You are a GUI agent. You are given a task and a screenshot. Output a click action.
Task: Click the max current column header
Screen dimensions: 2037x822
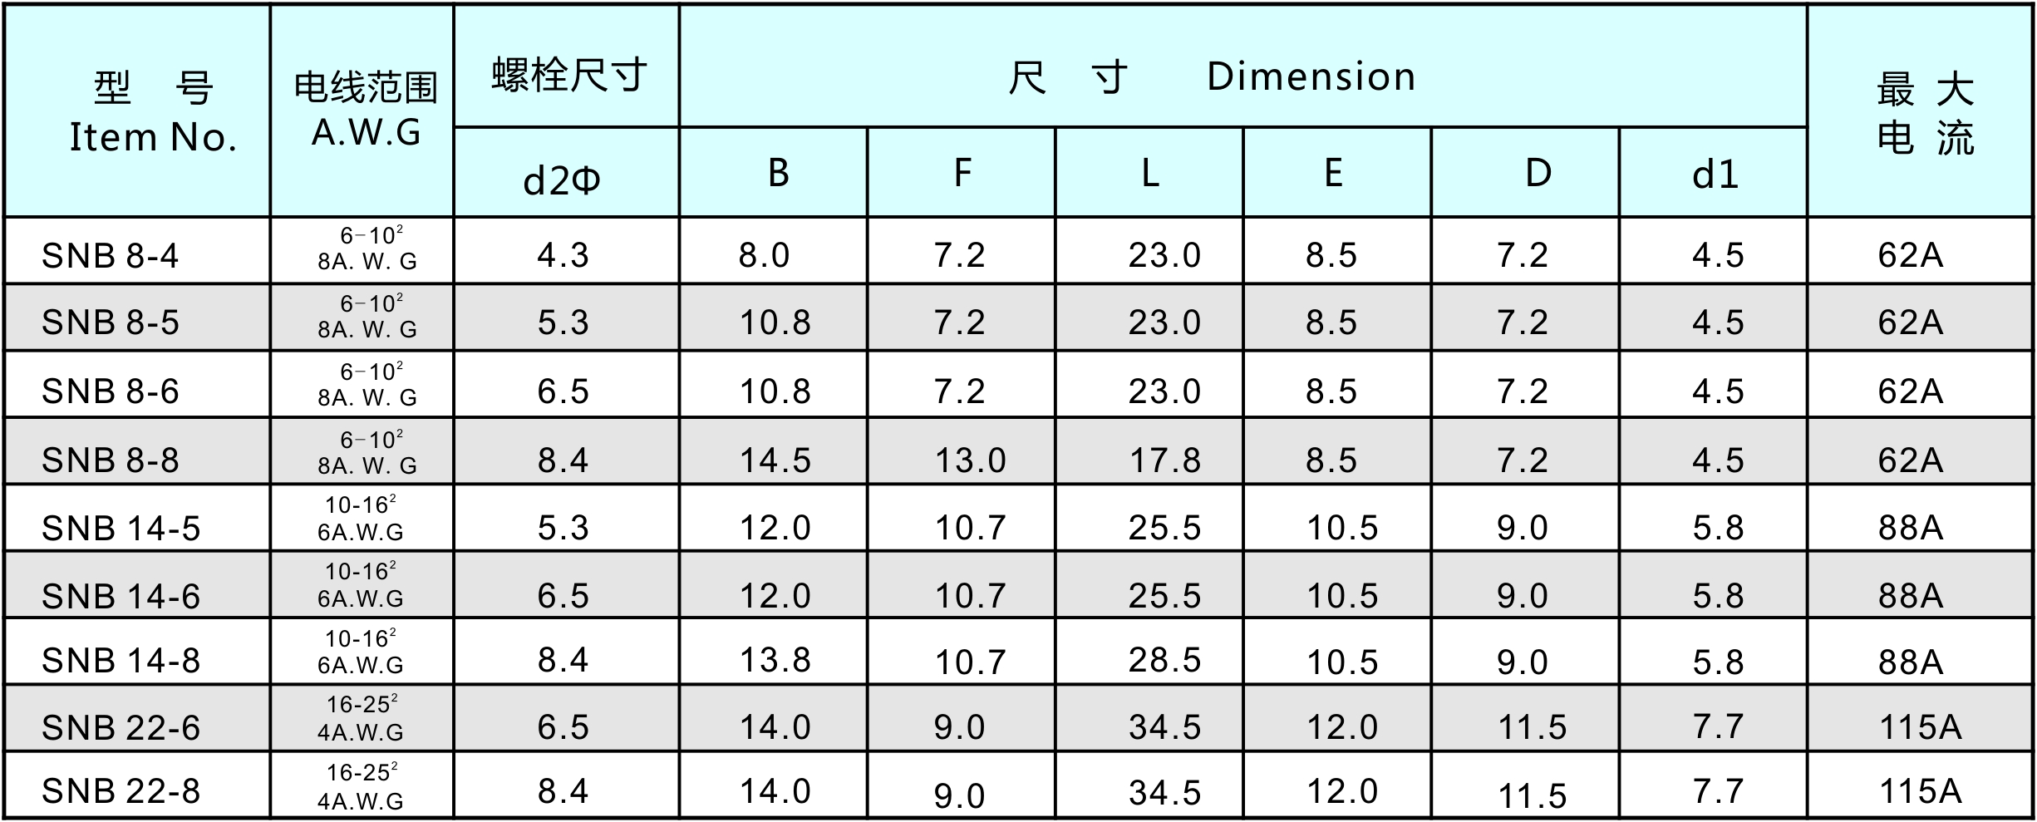click(1925, 112)
